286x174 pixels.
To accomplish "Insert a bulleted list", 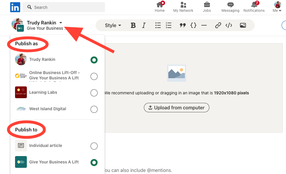I will pos(158,25).
